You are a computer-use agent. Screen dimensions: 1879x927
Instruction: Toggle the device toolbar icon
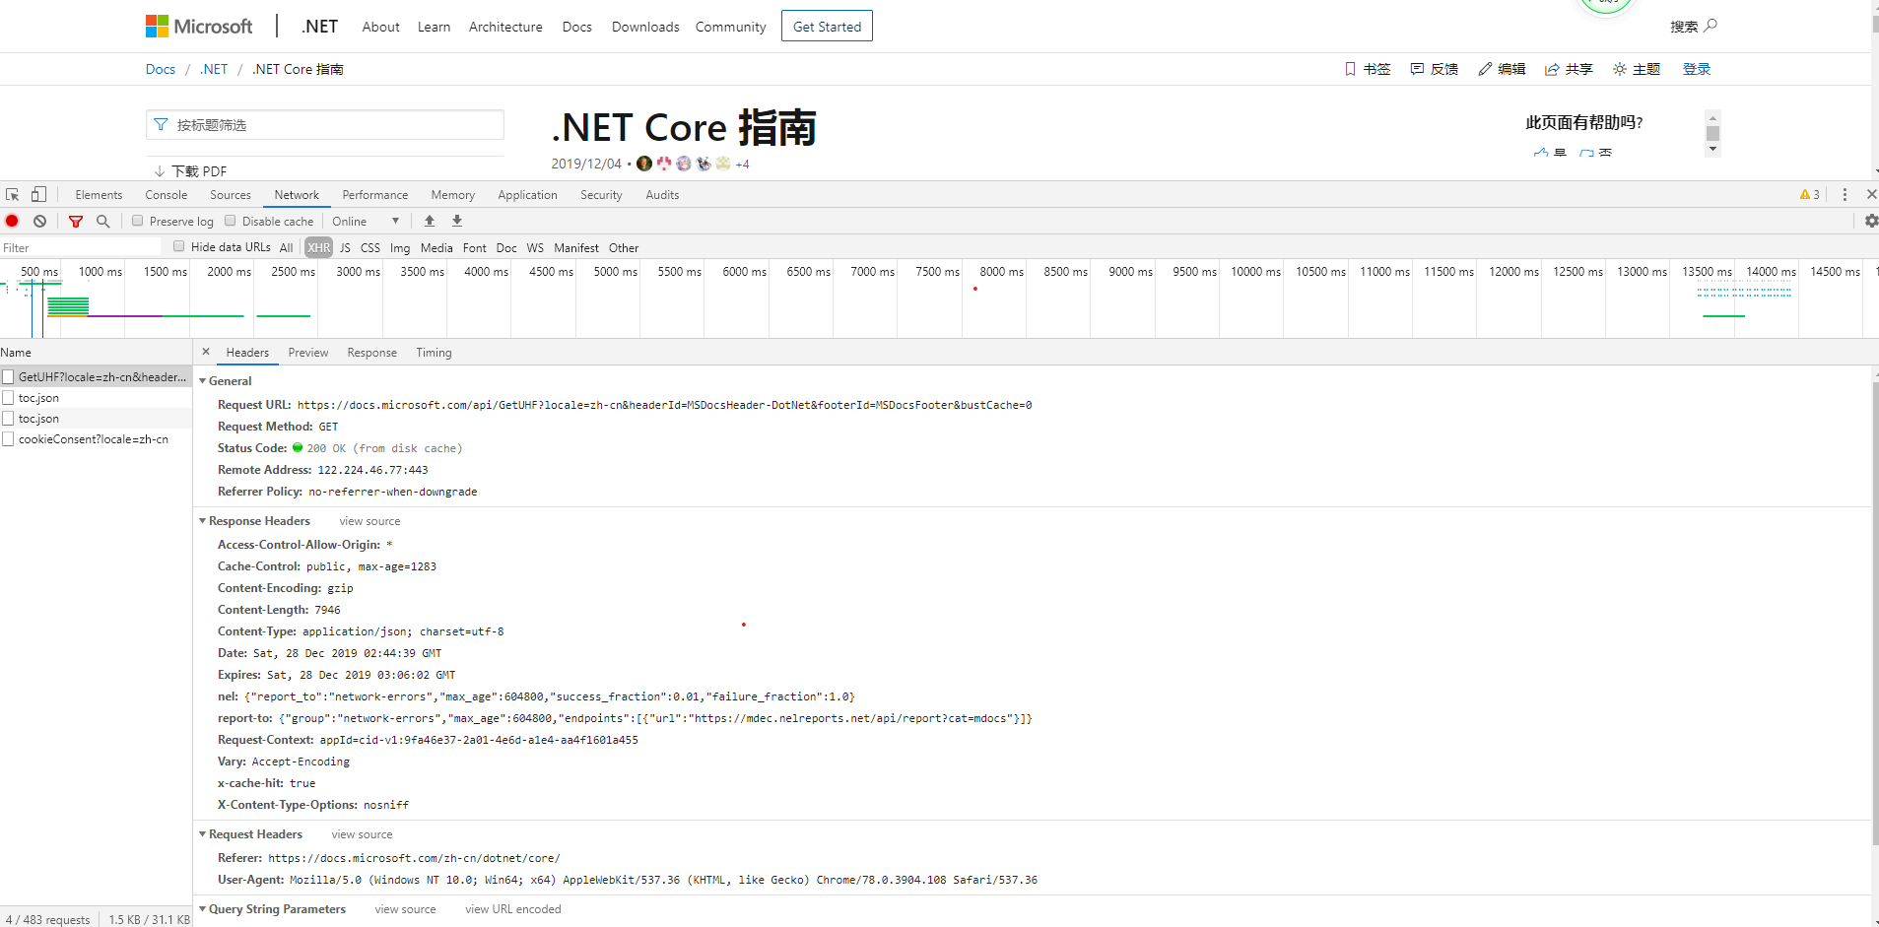39,195
